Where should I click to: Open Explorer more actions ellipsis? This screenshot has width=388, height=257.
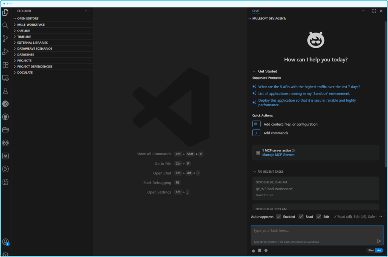87,11
